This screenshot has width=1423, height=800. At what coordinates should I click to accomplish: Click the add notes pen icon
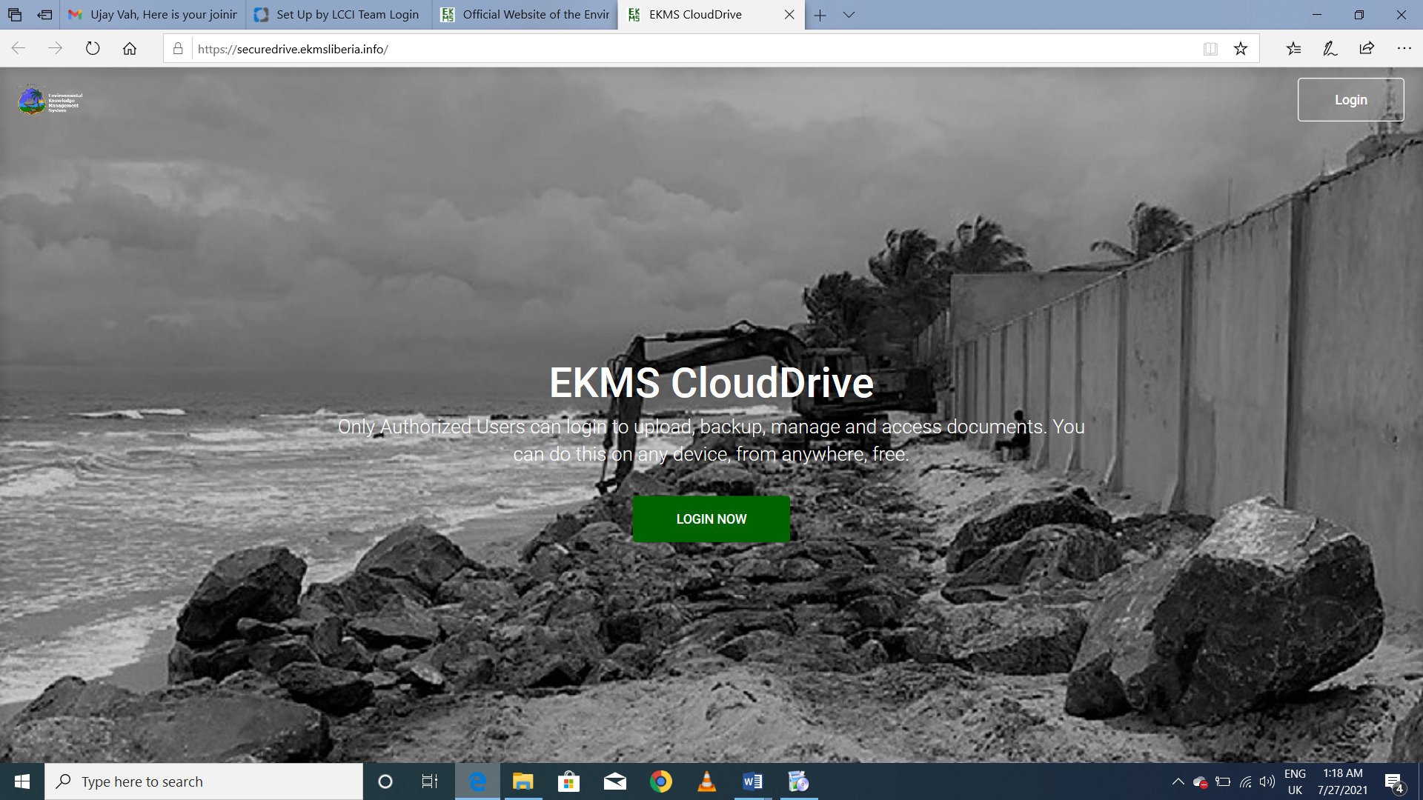point(1330,49)
